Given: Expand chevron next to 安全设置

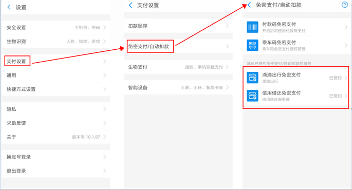Looking at the screenshot, I should [x=105, y=27].
